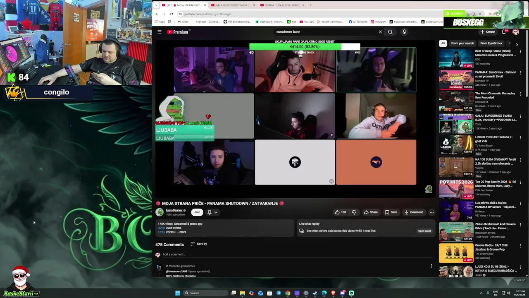The width and height of the screenshot is (529, 298).
Task: Open the YouTube guide hamburger menu
Action: pos(159,32)
